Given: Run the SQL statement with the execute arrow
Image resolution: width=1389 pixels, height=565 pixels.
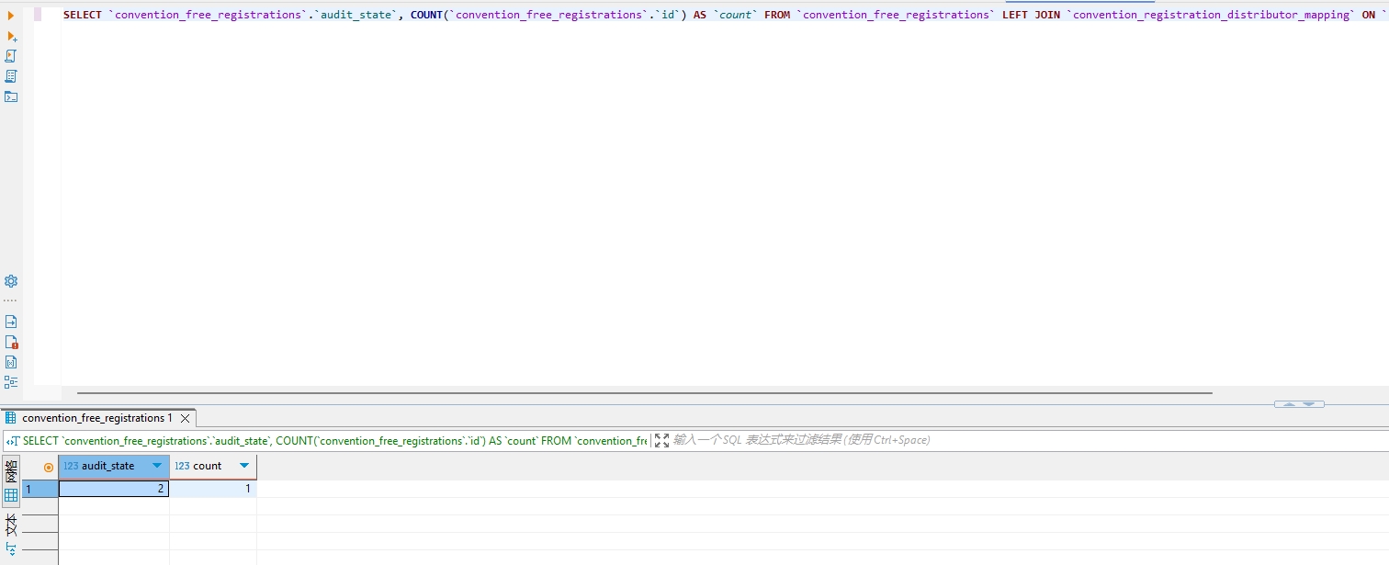Looking at the screenshot, I should pyautogui.click(x=11, y=16).
